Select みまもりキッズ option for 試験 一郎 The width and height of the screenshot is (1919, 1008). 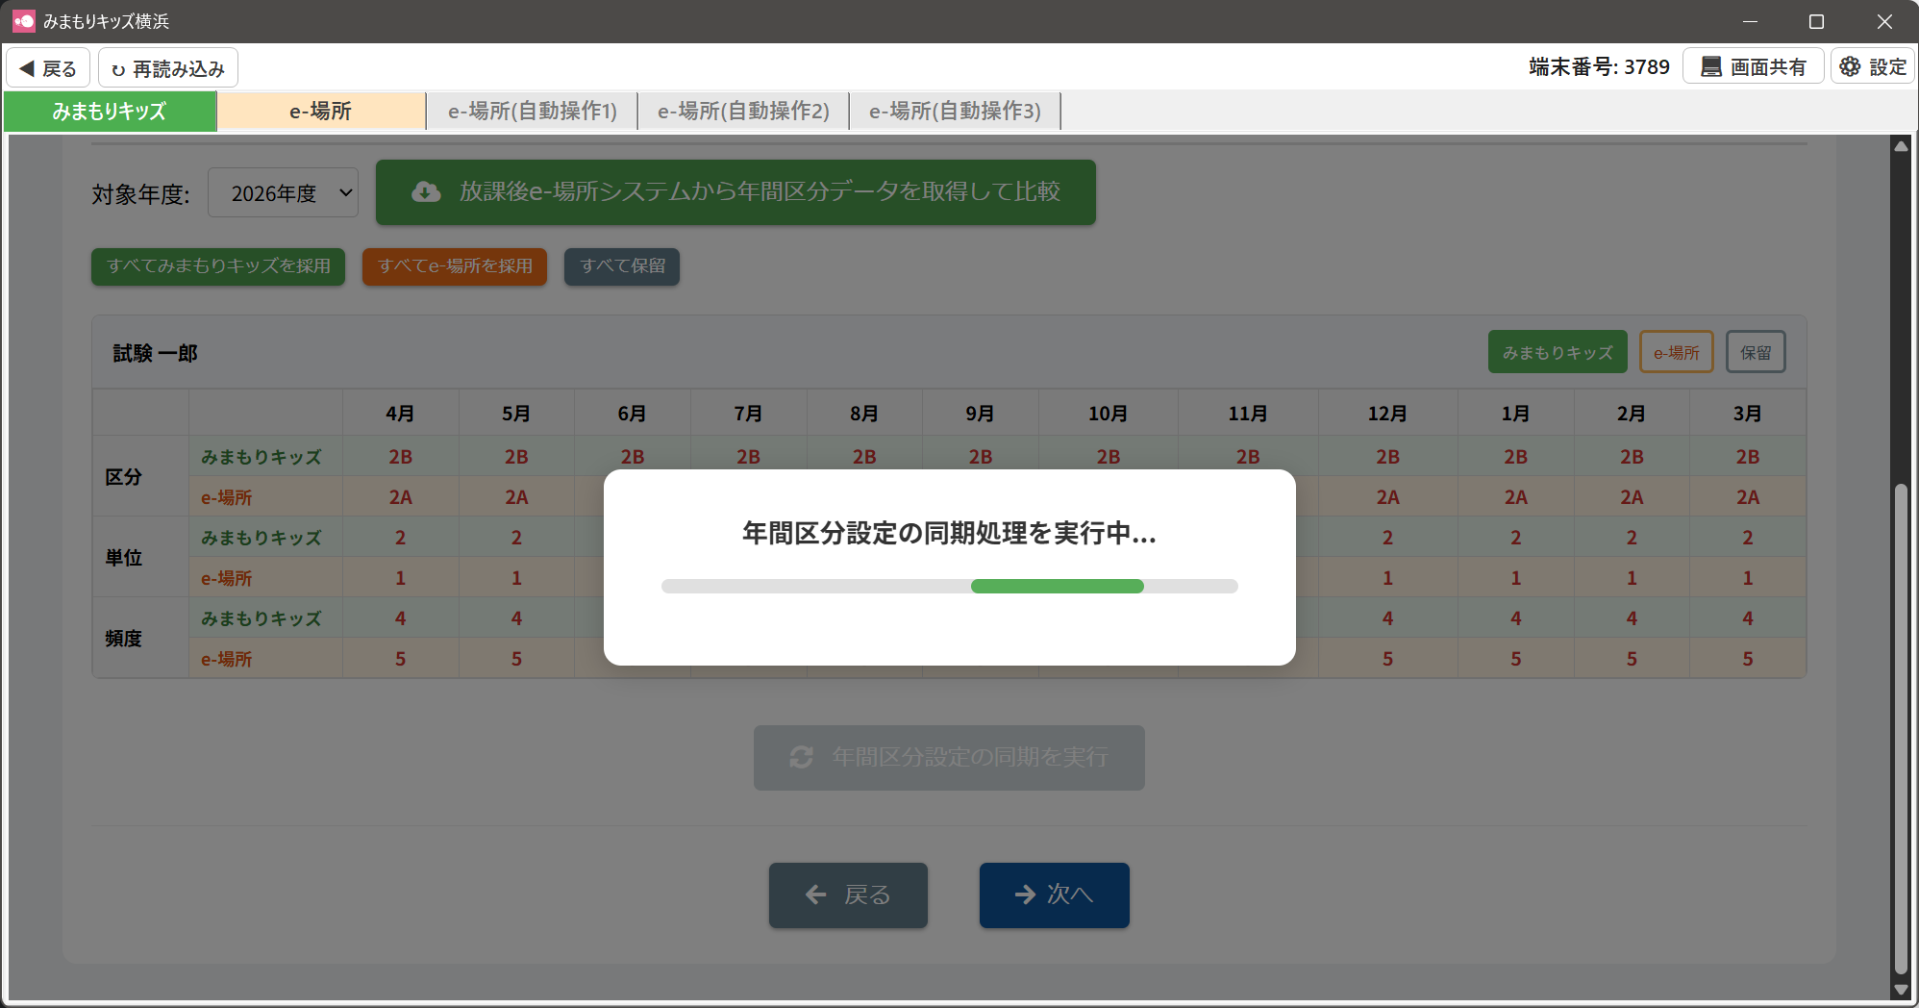(1557, 353)
